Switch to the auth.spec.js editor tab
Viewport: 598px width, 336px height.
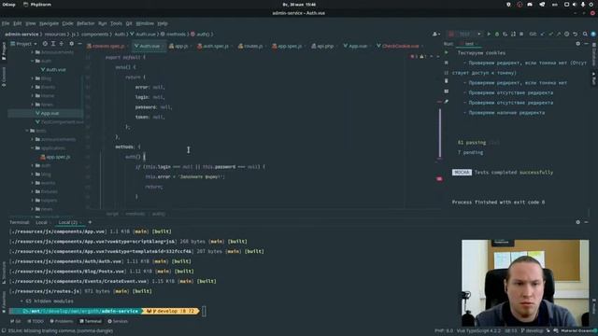tap(213, 46)
